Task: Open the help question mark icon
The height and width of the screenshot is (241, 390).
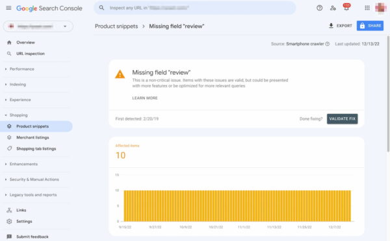Action: point(319,8)
